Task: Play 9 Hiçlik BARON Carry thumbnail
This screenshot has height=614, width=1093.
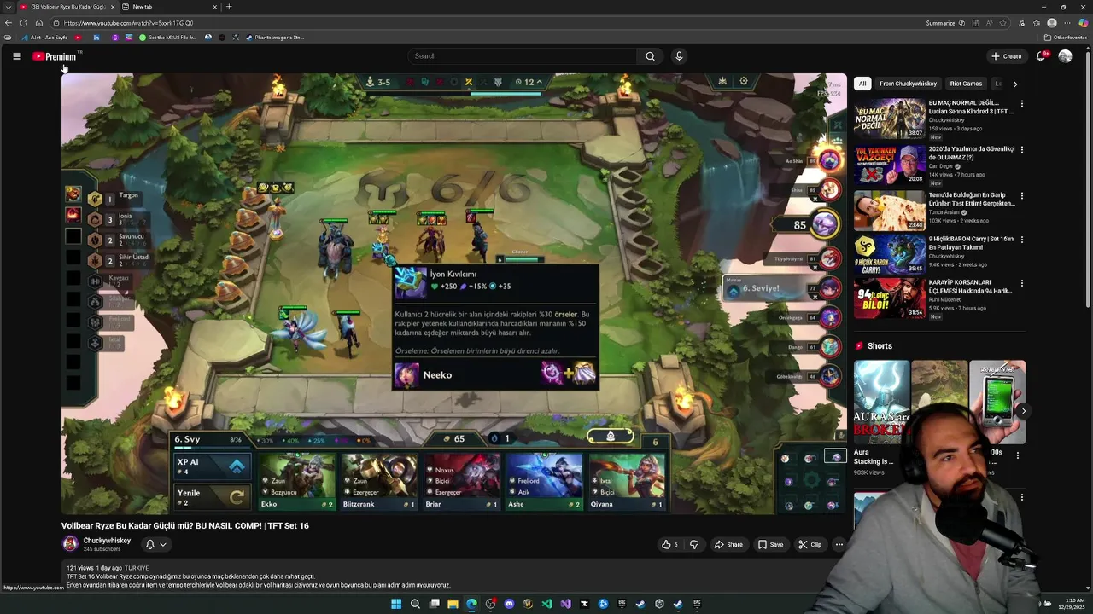Action: coord(890,254)
